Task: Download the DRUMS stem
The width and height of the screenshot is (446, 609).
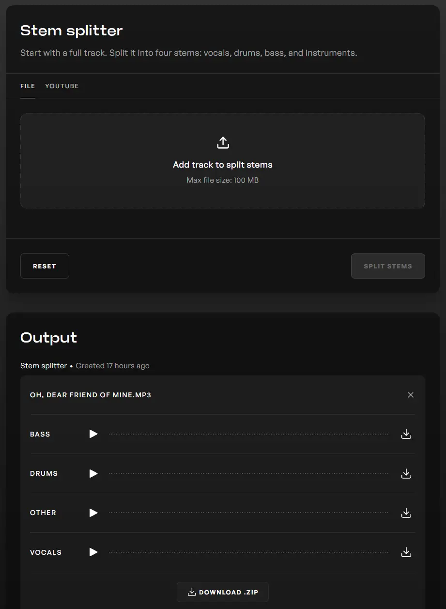Action: point(406,473)
